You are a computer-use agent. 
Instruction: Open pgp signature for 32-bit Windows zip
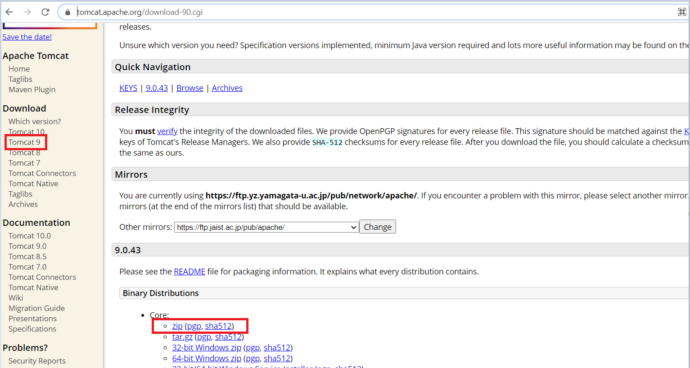253,348
